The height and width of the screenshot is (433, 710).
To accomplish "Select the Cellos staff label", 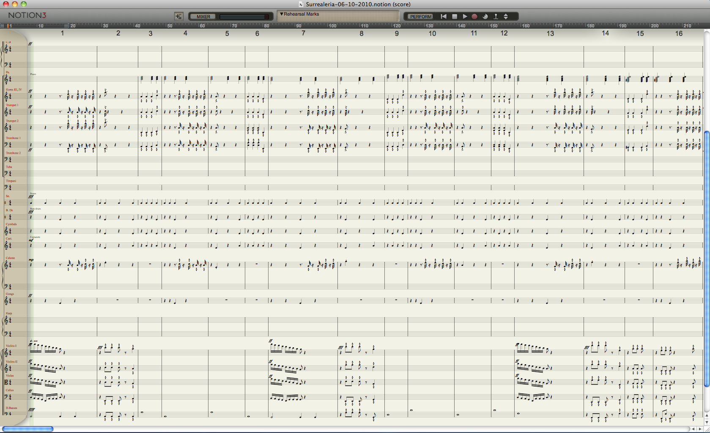I will pyautogui.click(x=10, y=390).
